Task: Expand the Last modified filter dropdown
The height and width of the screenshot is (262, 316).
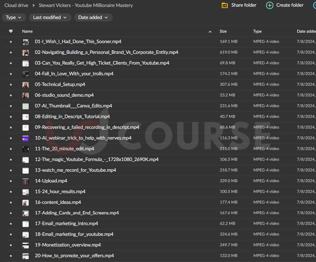Action: pos(50,17)
